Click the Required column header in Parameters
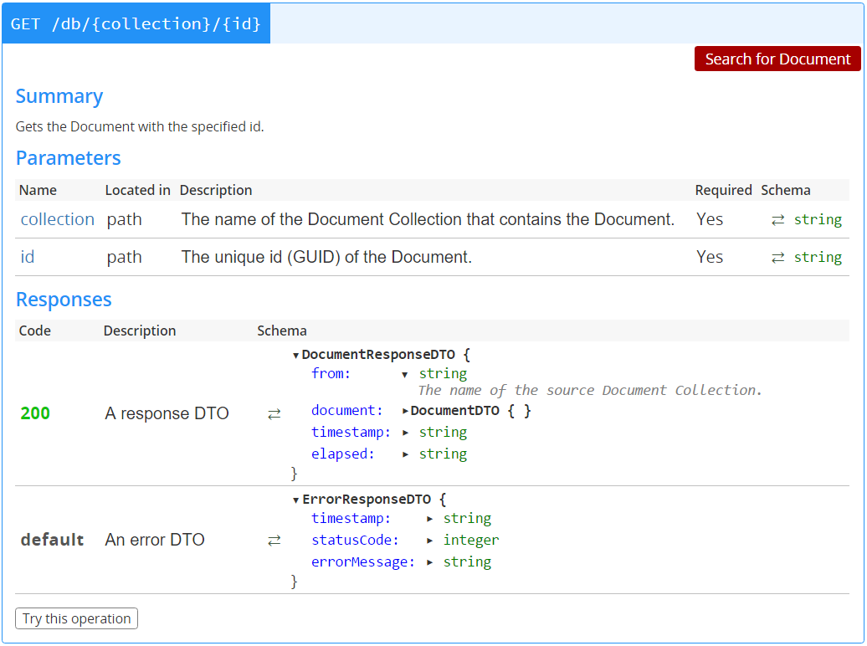This screenshot has width=867, height=646. point(723,190)
